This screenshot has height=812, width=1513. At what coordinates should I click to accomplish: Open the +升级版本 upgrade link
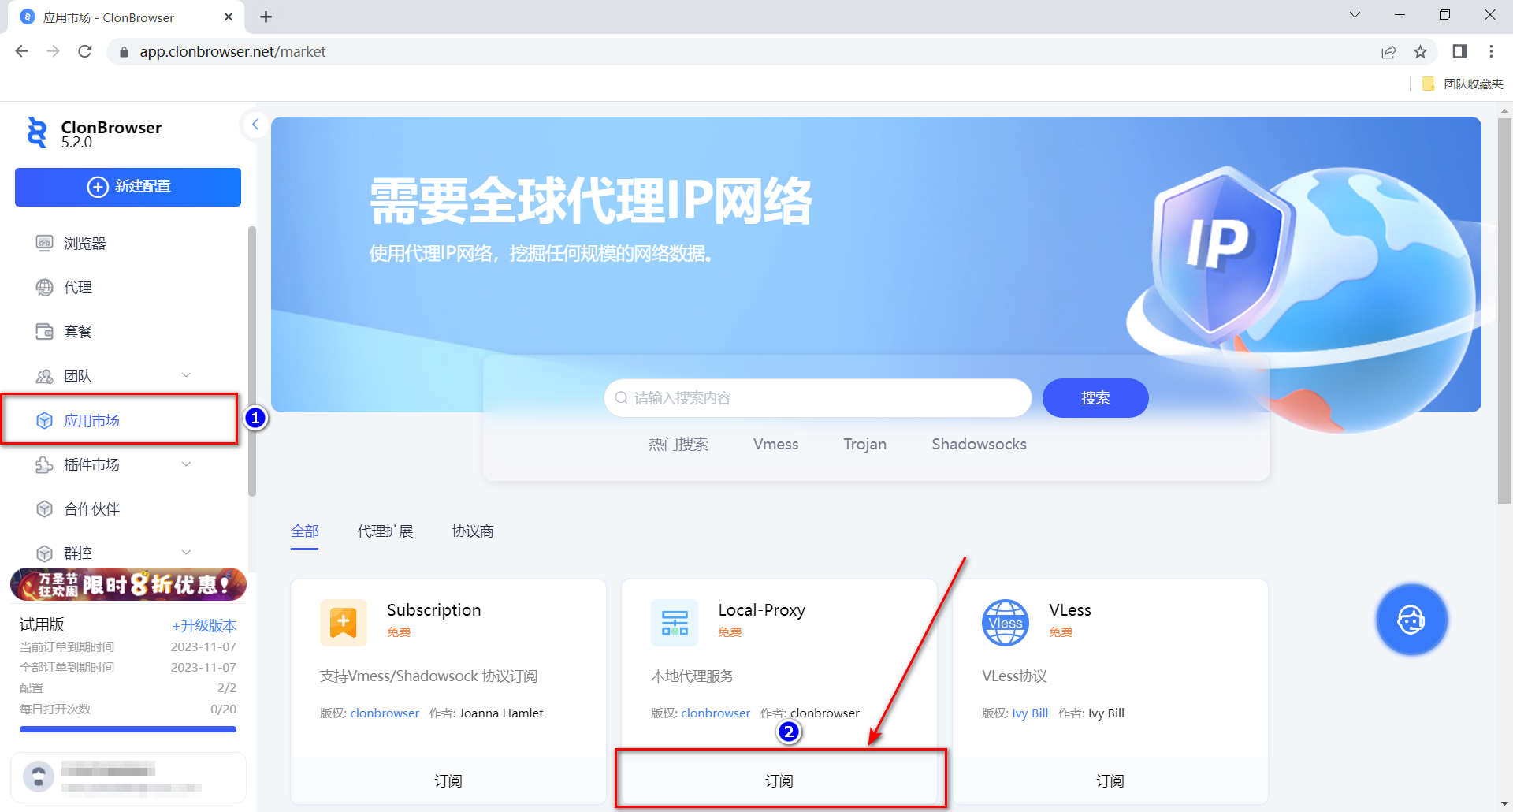(204, 625)
